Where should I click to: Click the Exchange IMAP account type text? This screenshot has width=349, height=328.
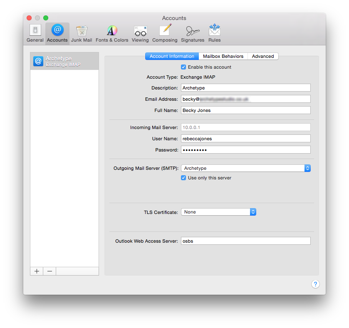click(x=198, y=77)
